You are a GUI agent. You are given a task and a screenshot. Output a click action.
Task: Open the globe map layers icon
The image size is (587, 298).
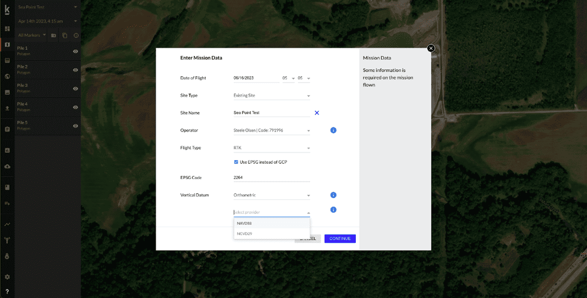pyautogui.click(x=7, y=77)
